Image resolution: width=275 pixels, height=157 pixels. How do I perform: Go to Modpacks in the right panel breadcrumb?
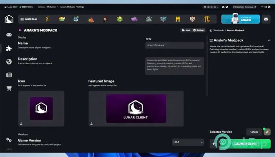(219, 30)
